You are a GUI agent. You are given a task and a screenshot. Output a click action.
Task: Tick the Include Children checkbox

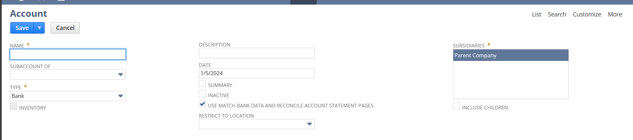click(457, 106)
